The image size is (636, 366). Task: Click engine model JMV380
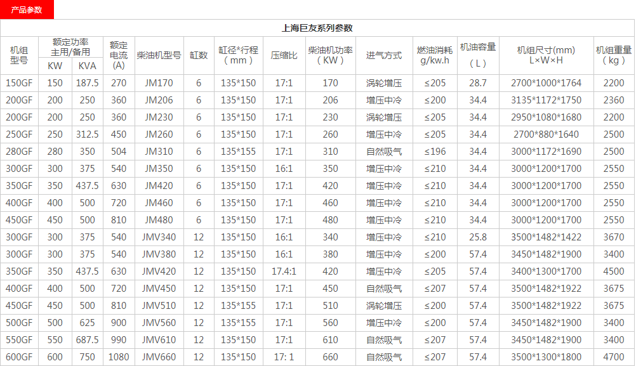click(x=159, y=254)
